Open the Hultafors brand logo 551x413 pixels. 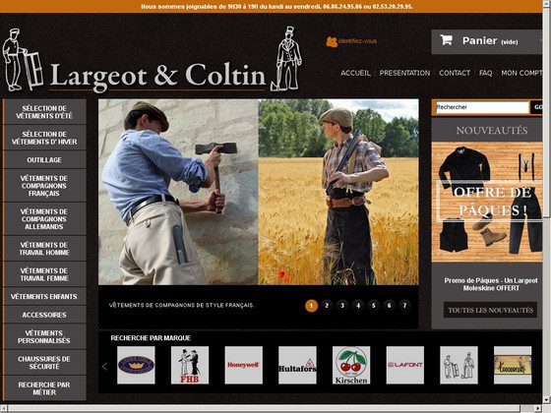tap(297, 365)
